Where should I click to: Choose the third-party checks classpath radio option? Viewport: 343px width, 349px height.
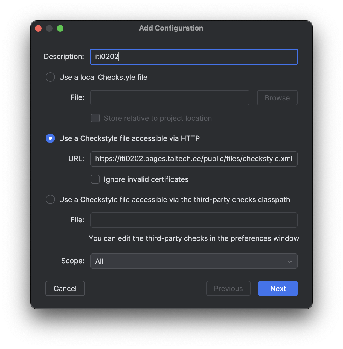50,200
